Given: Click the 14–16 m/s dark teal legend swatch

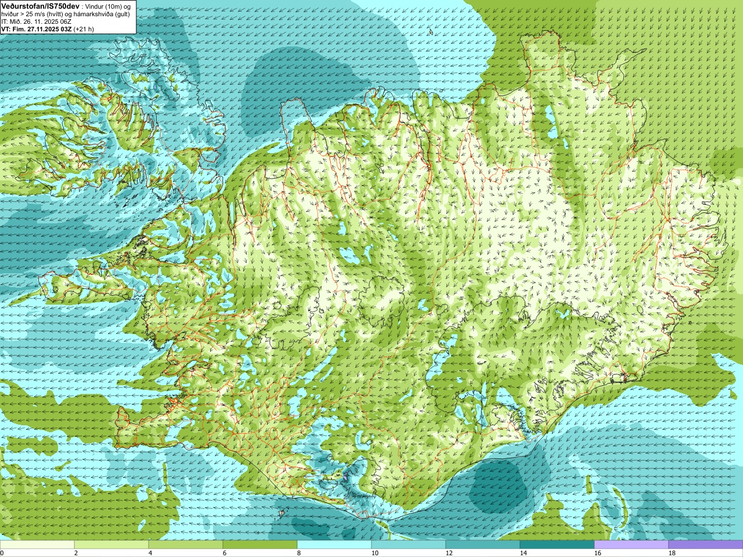Looking at the screenshot, I should (x=557, y=545).
